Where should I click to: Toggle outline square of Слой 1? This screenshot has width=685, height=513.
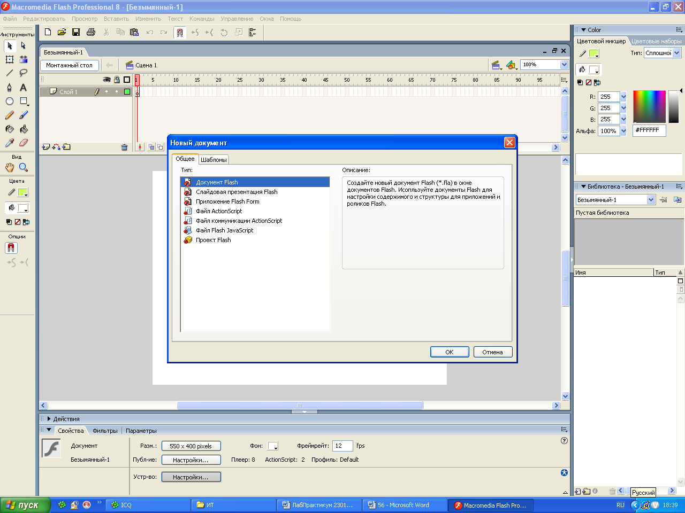[127, 91]
